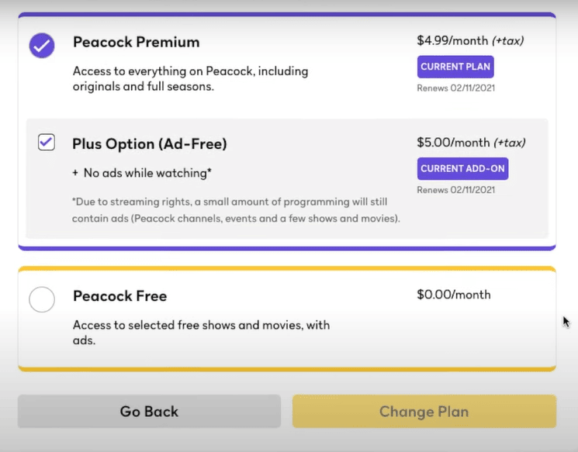The image size is (578, 452).
Task: Click the Go Back button
Action: tap(149, 411)
